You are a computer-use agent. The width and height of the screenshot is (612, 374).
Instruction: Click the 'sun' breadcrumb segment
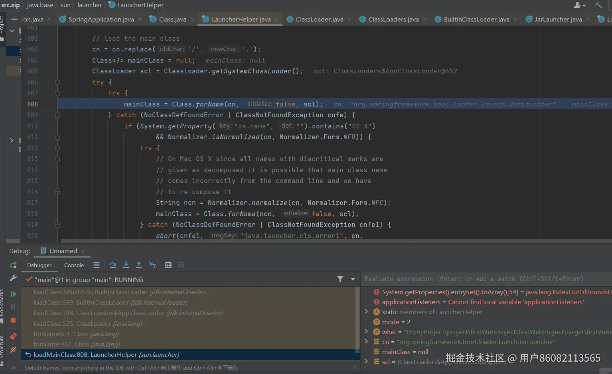point(65,5)
